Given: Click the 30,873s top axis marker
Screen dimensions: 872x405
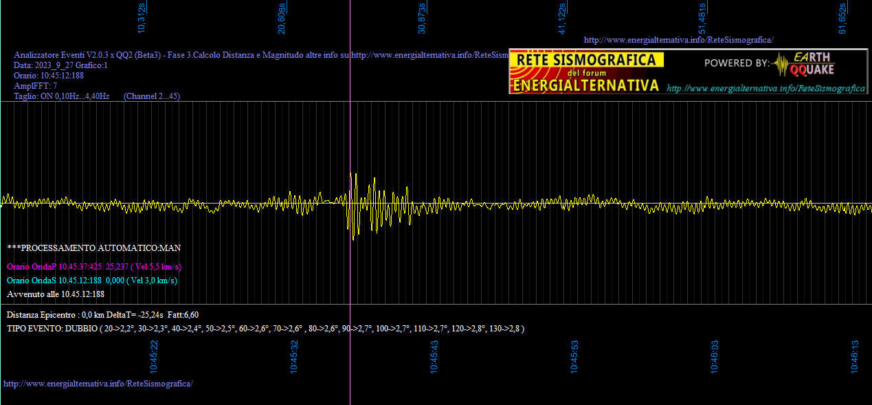Looking at the screenshot, I should click(422, 18).
